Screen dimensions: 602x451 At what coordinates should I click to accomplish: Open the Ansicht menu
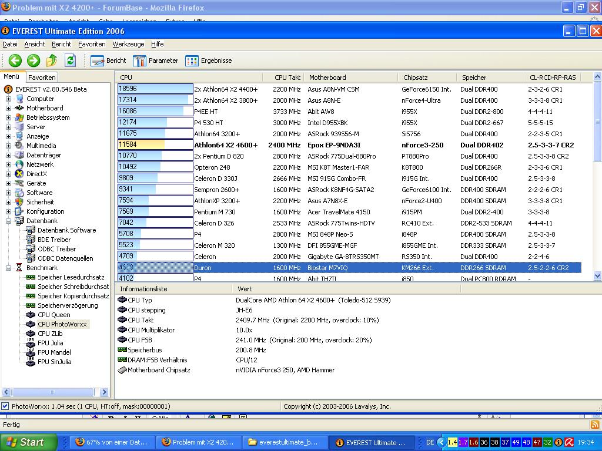point(35,44)
